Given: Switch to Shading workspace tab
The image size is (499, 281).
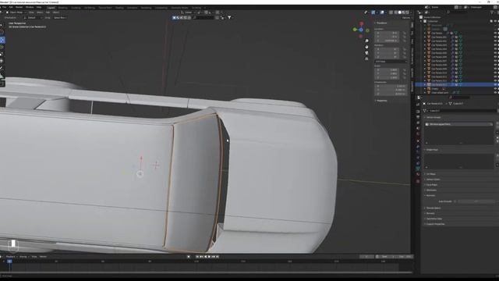Looking at the screenshot, I should coord(119,7).
